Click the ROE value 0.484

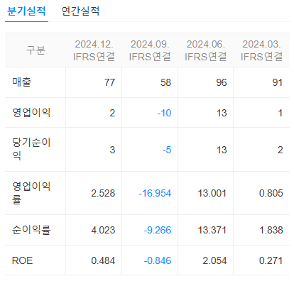pyautogui.click(x=103, y=260)
